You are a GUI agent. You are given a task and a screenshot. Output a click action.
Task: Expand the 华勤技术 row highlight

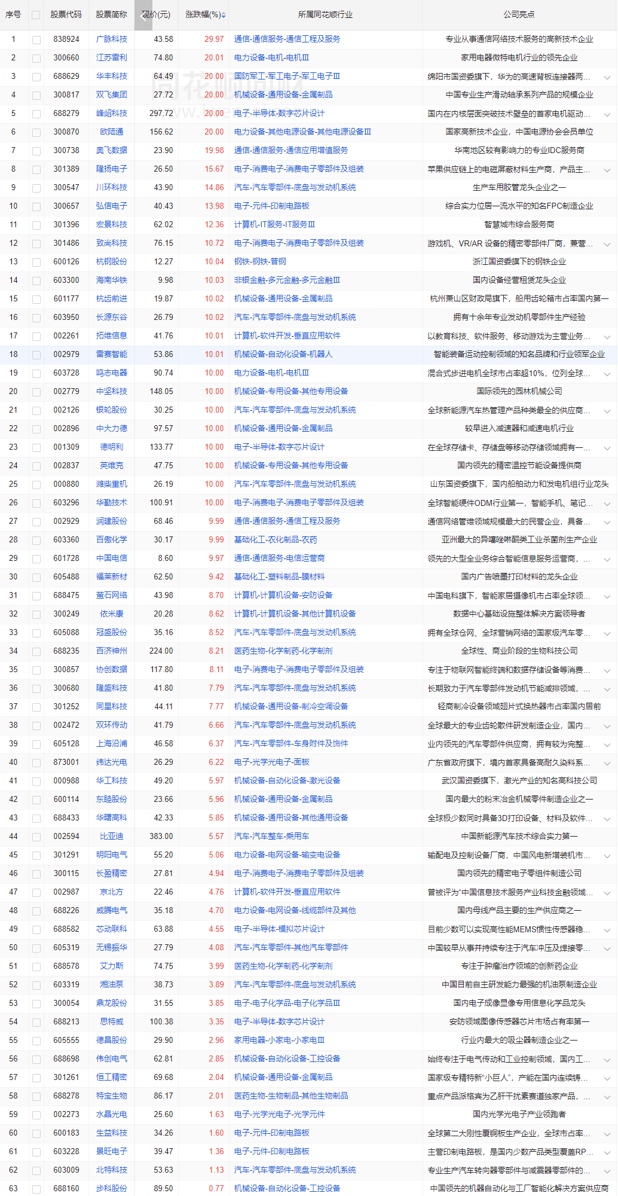(607, 504)
